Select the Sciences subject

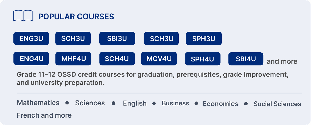(90, 103)
